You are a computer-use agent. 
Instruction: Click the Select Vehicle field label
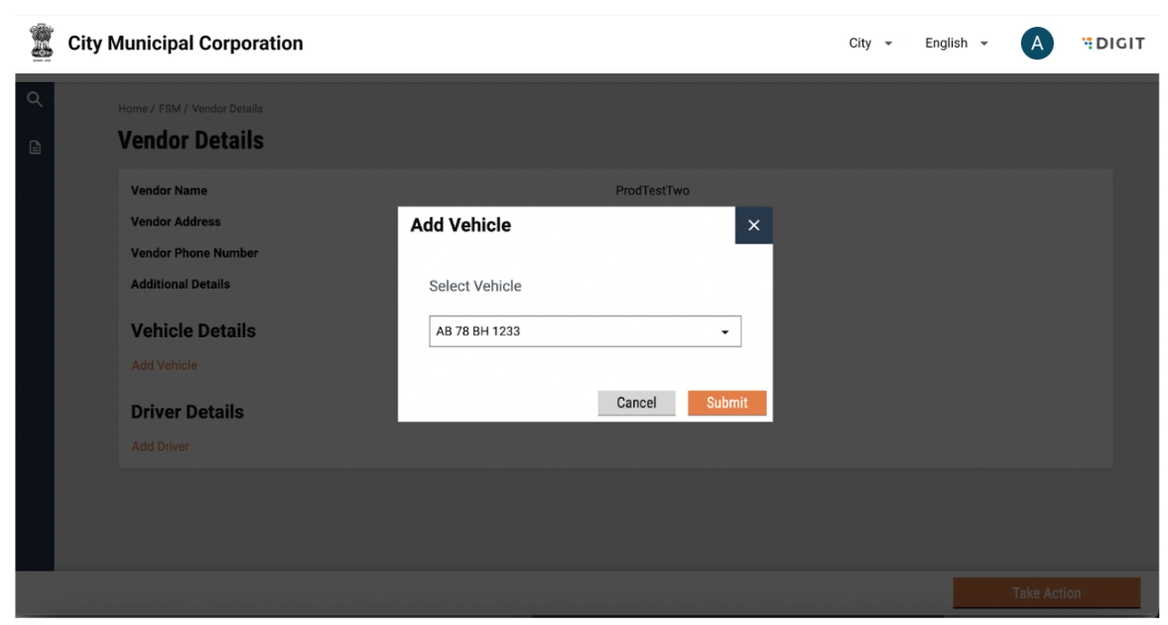[474, 286]
